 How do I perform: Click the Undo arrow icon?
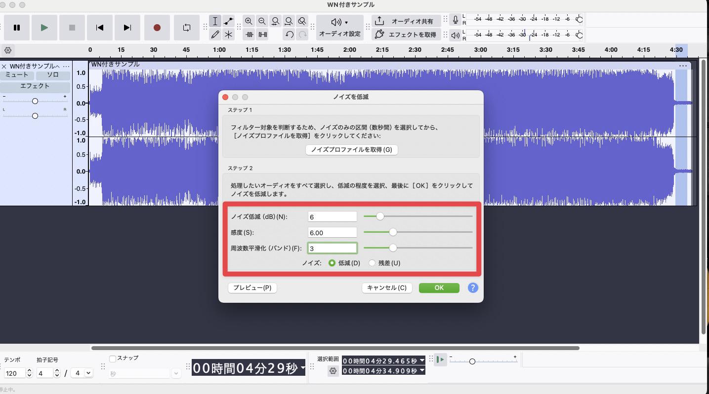[x=289, y=35]
